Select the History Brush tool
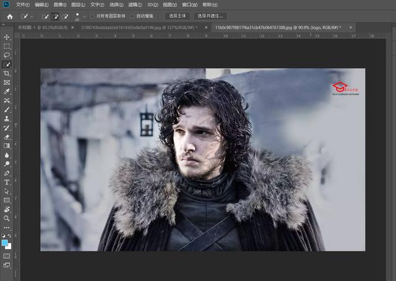396x281 pixels. [x=7, y=128]
